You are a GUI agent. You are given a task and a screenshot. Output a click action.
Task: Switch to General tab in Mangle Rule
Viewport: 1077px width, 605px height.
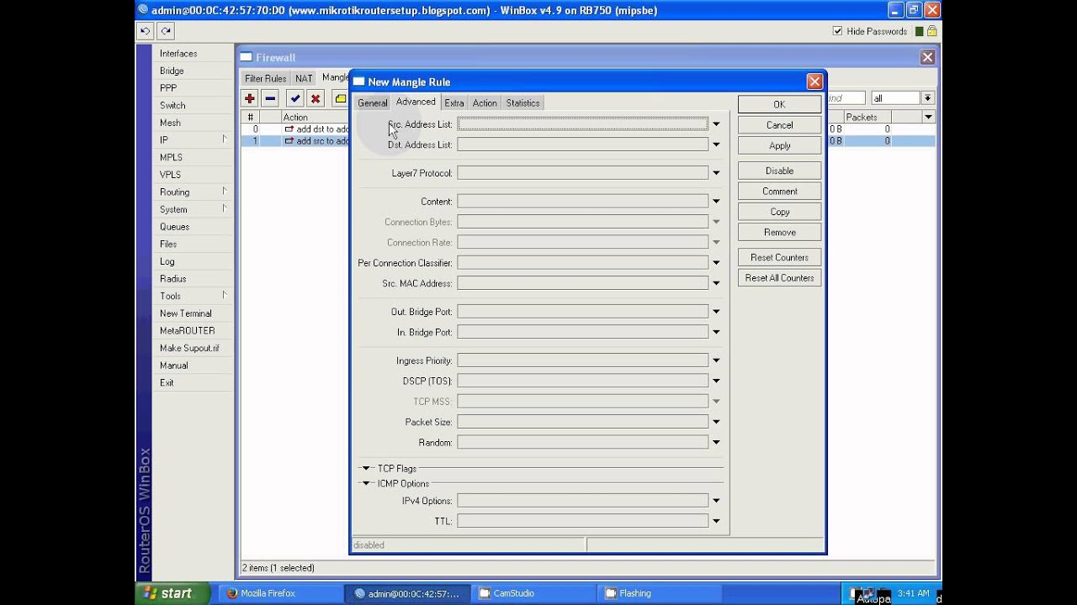372,103
